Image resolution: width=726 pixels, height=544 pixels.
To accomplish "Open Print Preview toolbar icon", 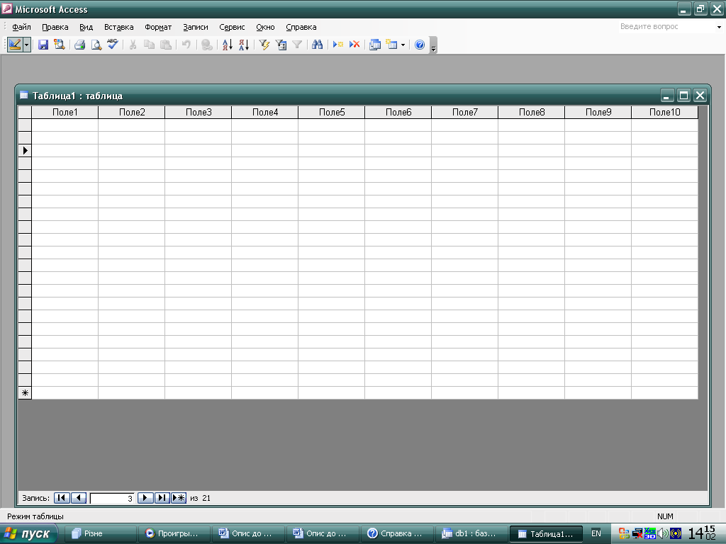I will click(x=96, y=45).
